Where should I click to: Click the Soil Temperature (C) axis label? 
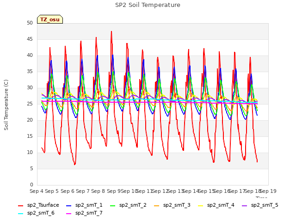6,105
